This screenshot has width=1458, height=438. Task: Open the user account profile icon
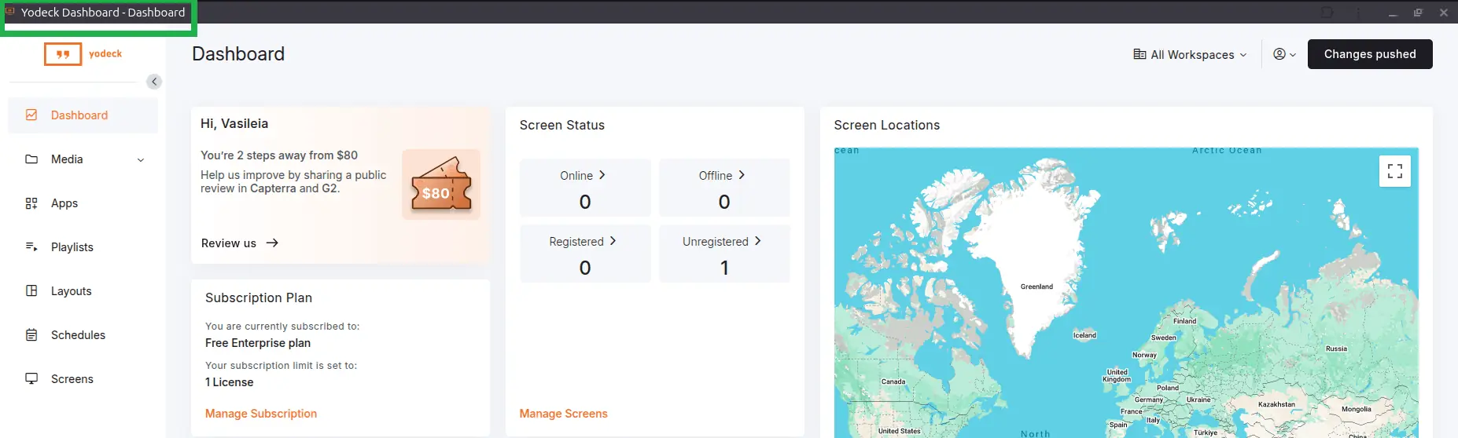[1279, 54]
